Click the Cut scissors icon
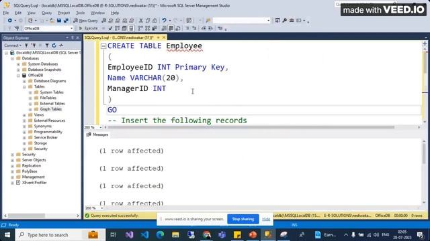430x241 pixels. 141,21
